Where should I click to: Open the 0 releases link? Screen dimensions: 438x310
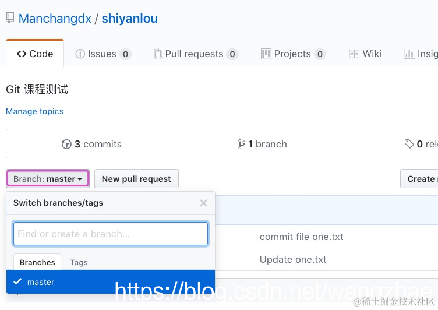[421, 144]
